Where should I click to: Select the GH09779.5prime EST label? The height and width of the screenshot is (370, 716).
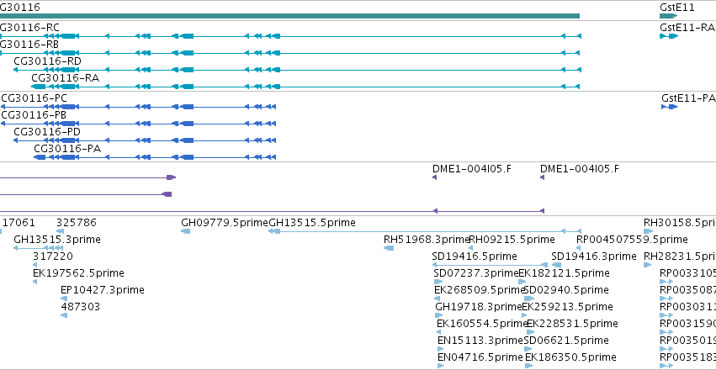[225, 223]
